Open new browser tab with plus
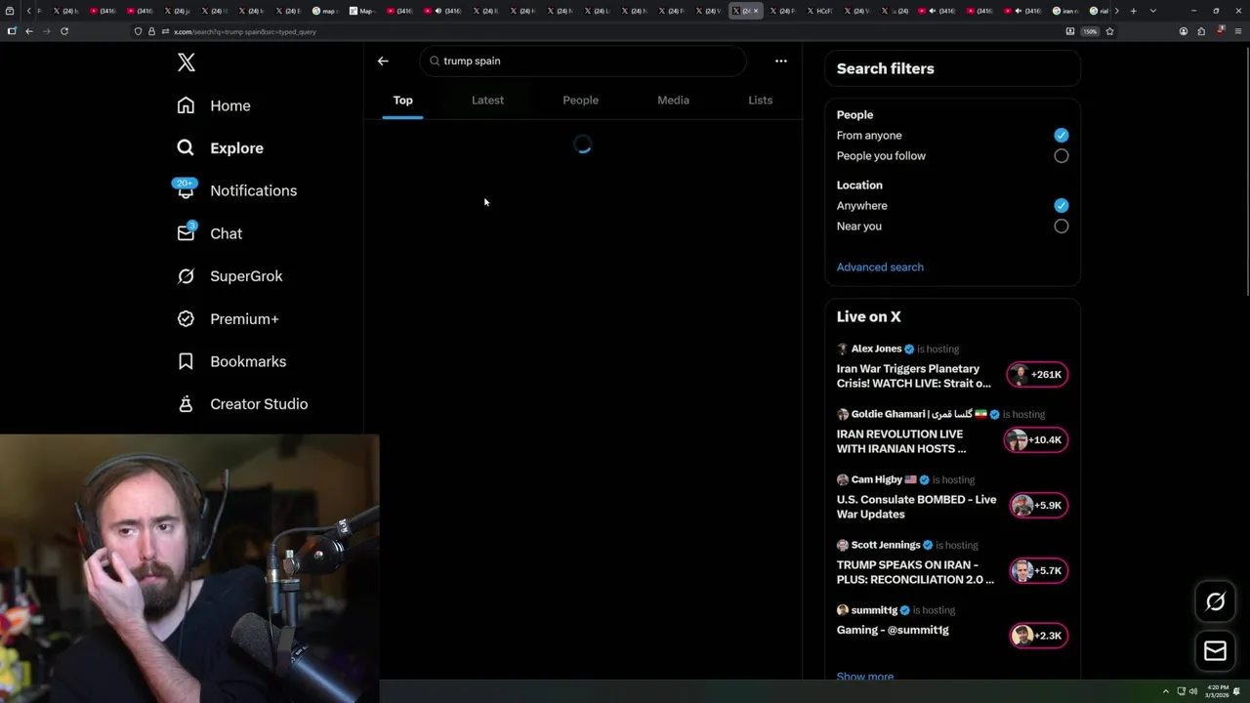1250x703 pixels. [x=1133, y=11]
